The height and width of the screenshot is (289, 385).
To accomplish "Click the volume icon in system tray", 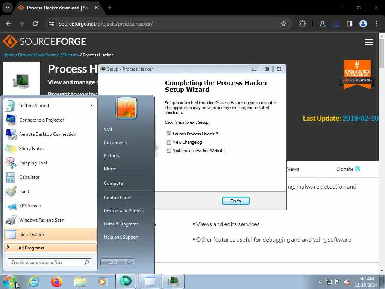I will pyautogui.click(x=347, y=282).
